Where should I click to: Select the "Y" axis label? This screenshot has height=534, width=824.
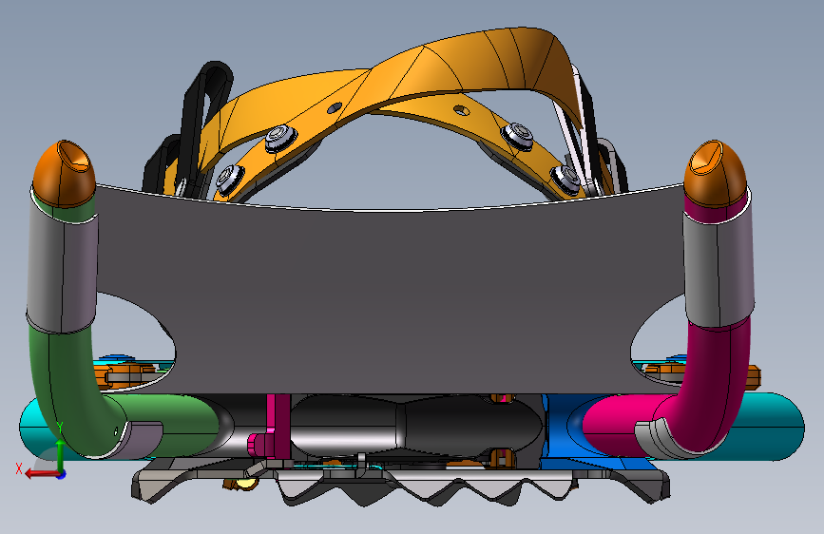click(61, 428)
